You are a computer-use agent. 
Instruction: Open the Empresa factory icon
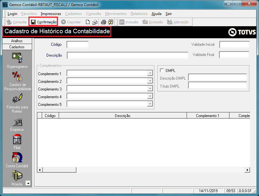click(x=17, y=122)
